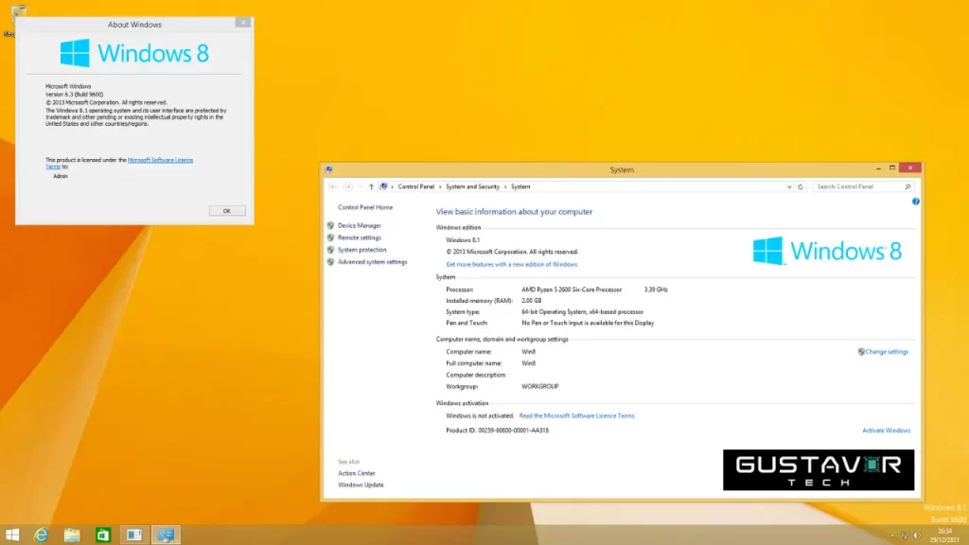The height and width of the screenshot is (545, 969).
Task: Click OK in About Windows dialog
Action: 227,211
